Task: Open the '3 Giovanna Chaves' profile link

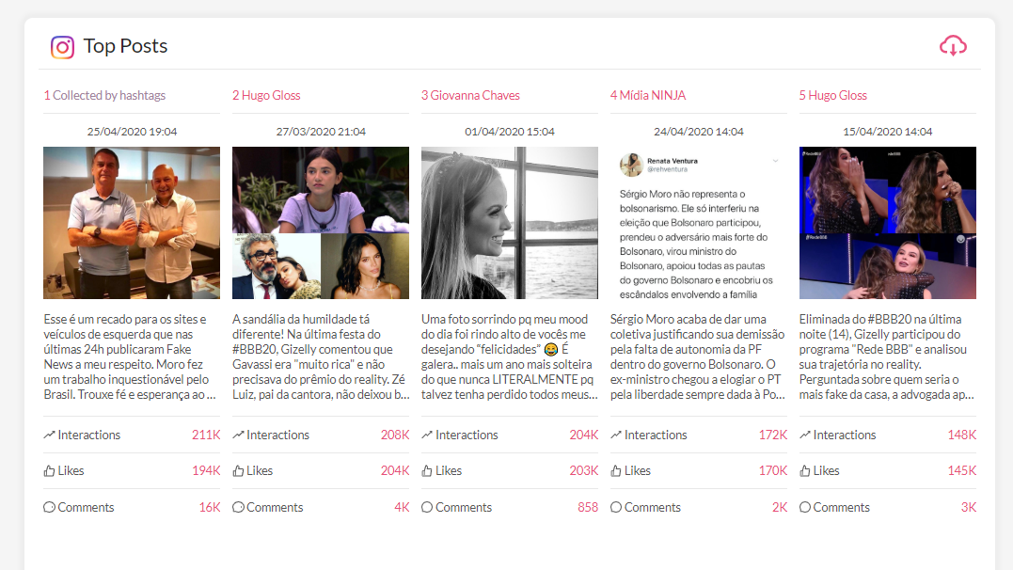Action: [470, 96]
